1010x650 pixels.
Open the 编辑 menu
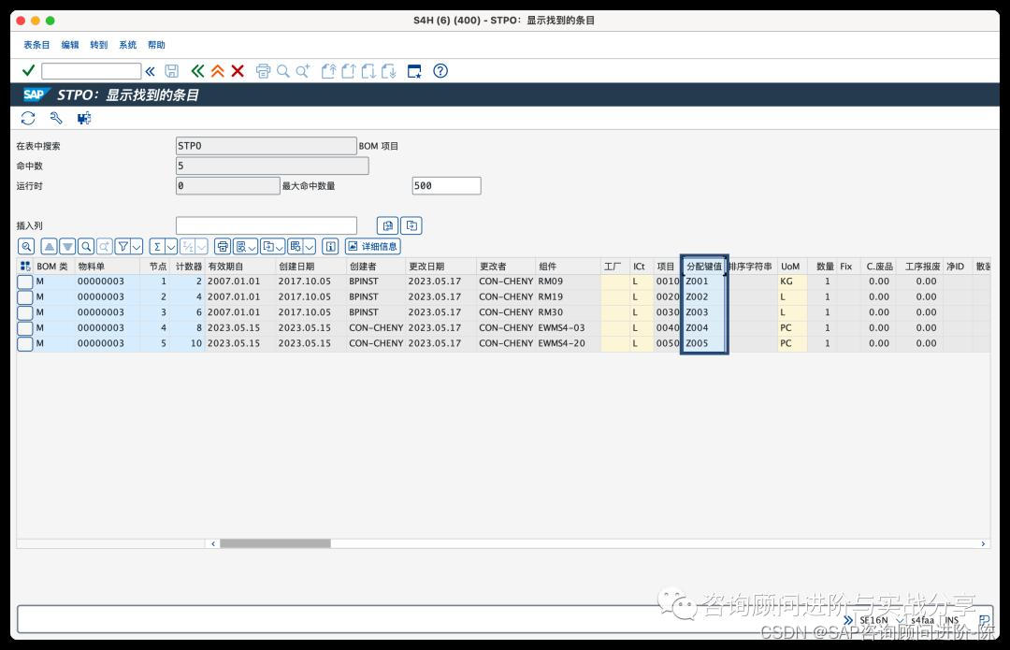coord(69,45)
